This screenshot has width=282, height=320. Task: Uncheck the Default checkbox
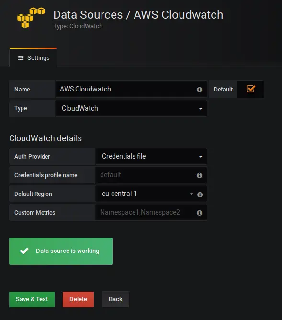point(250,89)
